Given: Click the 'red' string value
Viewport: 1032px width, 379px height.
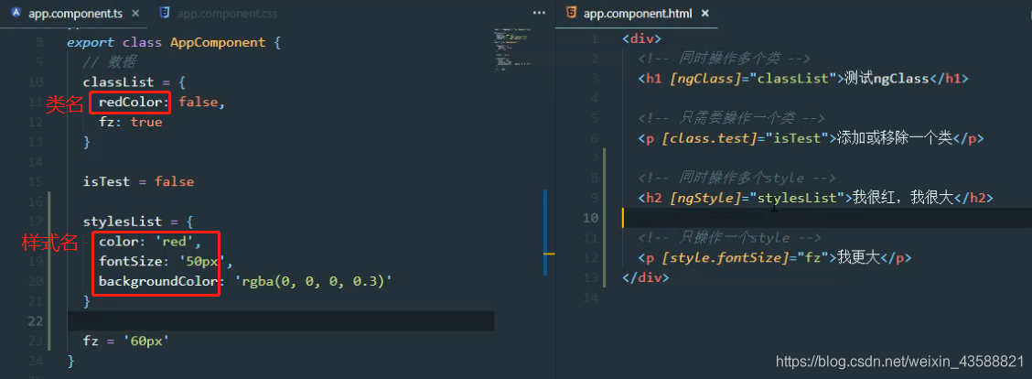Looking at the screenshot, I should point(175,242).
